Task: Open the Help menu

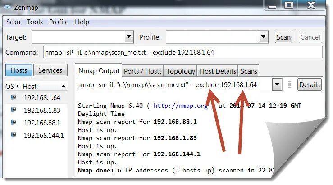Action: pos(82,22)
